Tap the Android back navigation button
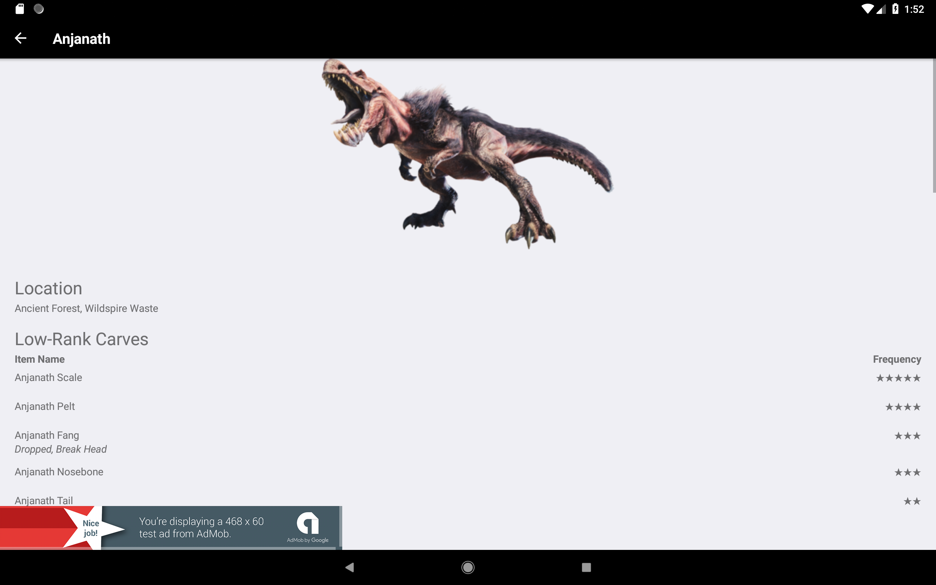 tap(350, 567)
